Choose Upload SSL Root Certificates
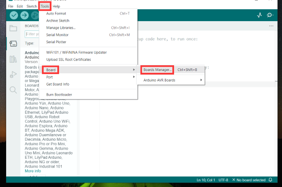The height and width of the screenshot is (187, 282). 88,60
